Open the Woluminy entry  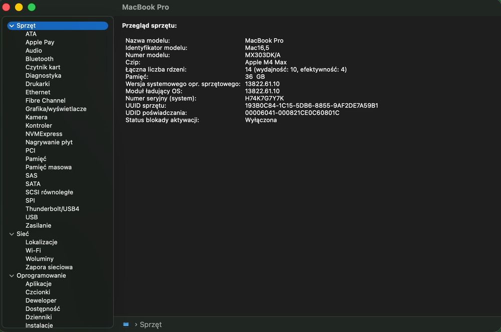[40, 259]
